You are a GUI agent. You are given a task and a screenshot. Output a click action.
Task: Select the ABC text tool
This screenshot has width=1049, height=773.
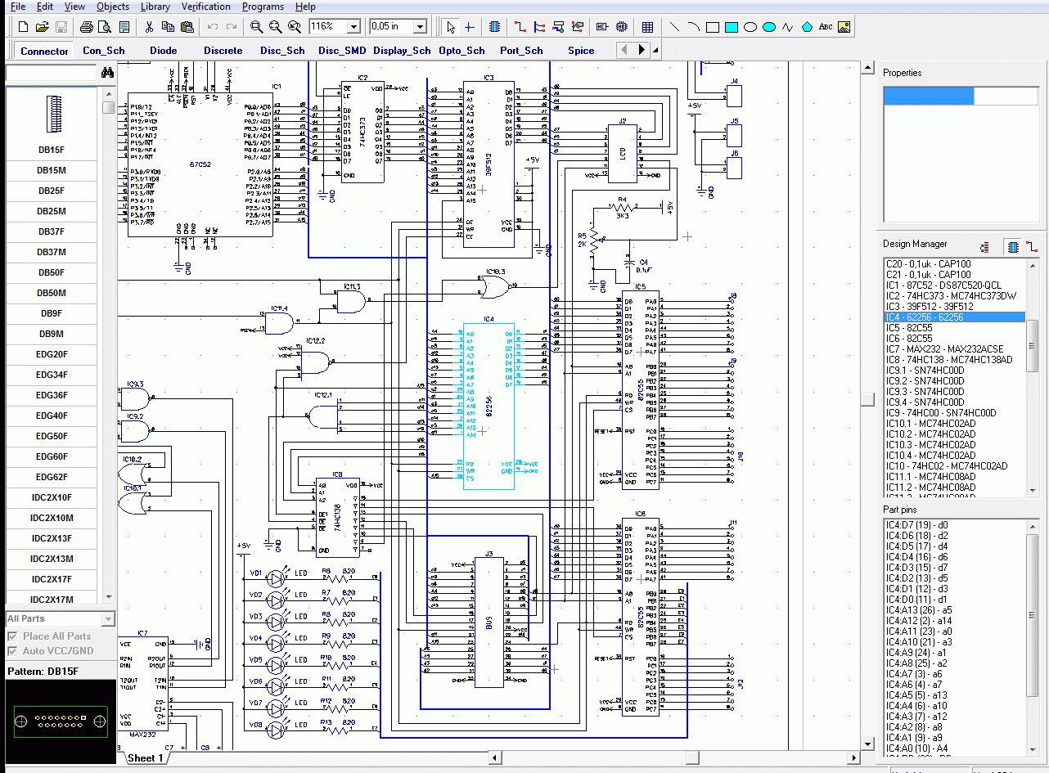tap(826, 27)
